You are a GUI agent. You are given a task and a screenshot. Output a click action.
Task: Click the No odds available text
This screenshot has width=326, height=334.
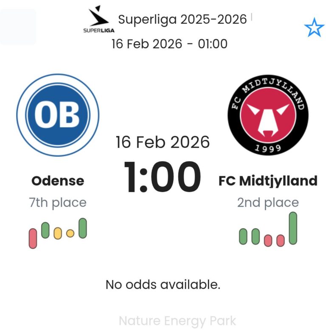(163, 284)
